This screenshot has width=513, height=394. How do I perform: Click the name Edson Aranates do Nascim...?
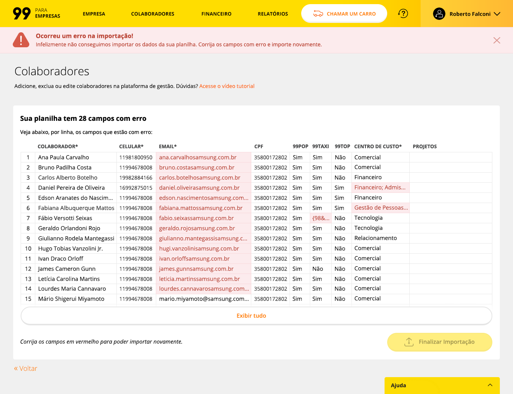[x=75, y=198]
